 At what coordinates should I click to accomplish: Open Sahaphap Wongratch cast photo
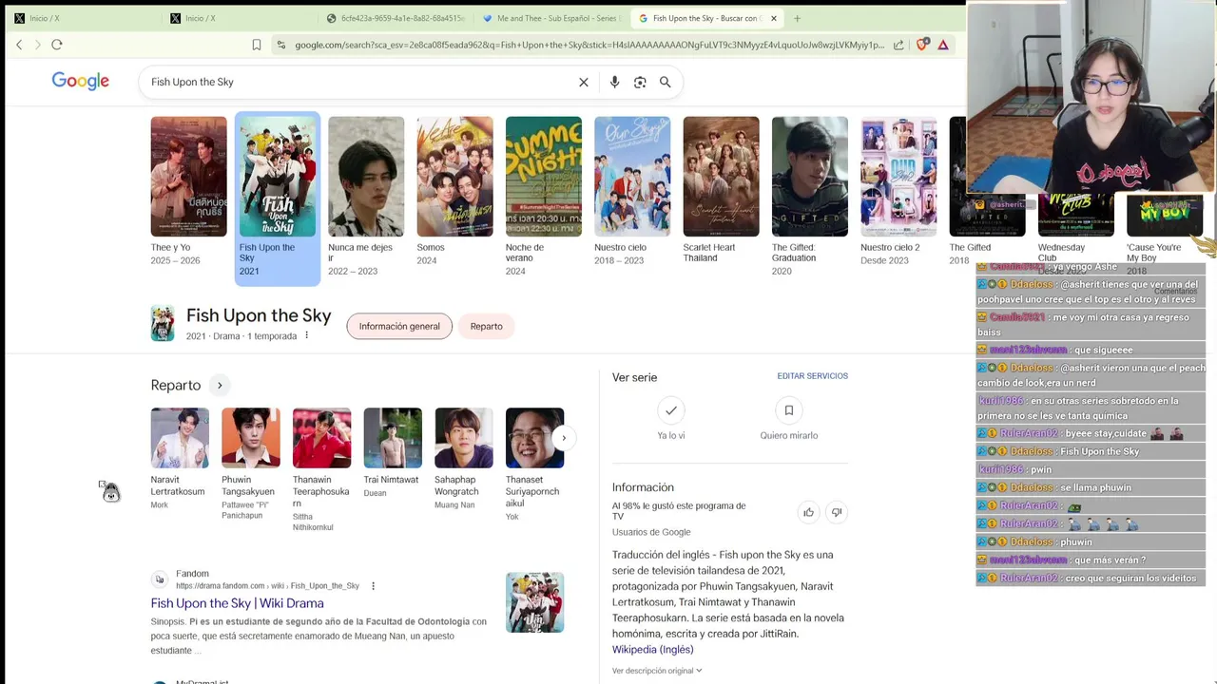[x=464, y=438]
